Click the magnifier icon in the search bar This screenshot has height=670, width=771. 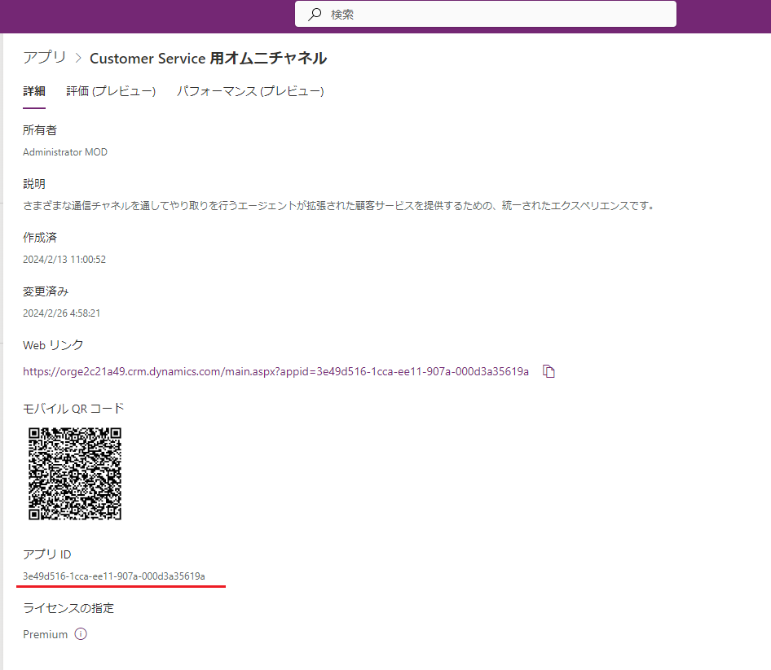pos(314,14)
